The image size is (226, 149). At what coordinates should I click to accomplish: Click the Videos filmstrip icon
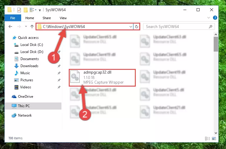pos(16,87)
